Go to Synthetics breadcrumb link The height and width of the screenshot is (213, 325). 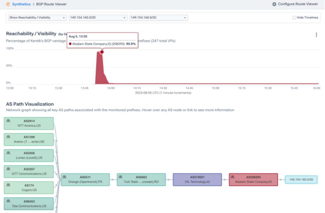21,4
